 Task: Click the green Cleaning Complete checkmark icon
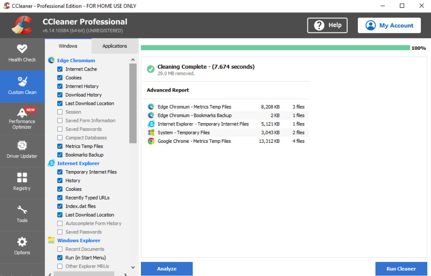point(151,69)
